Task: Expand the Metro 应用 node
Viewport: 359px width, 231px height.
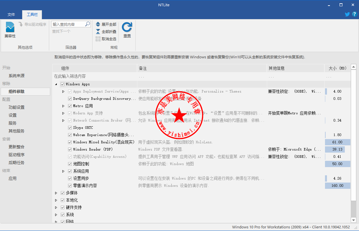Action: click(x=63, y=106)
